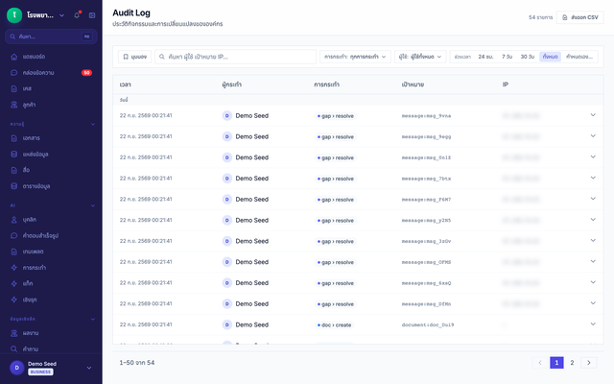The width and height of the screenshot is (614, 384).
Task: Export the audit log as CSV
Action: [579, 17]
